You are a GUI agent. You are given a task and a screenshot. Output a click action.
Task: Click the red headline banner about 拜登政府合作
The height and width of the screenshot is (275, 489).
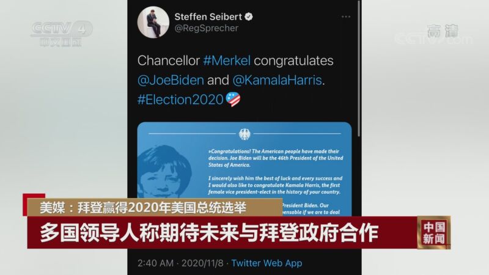pyautogui.click(x=222, y=233)
